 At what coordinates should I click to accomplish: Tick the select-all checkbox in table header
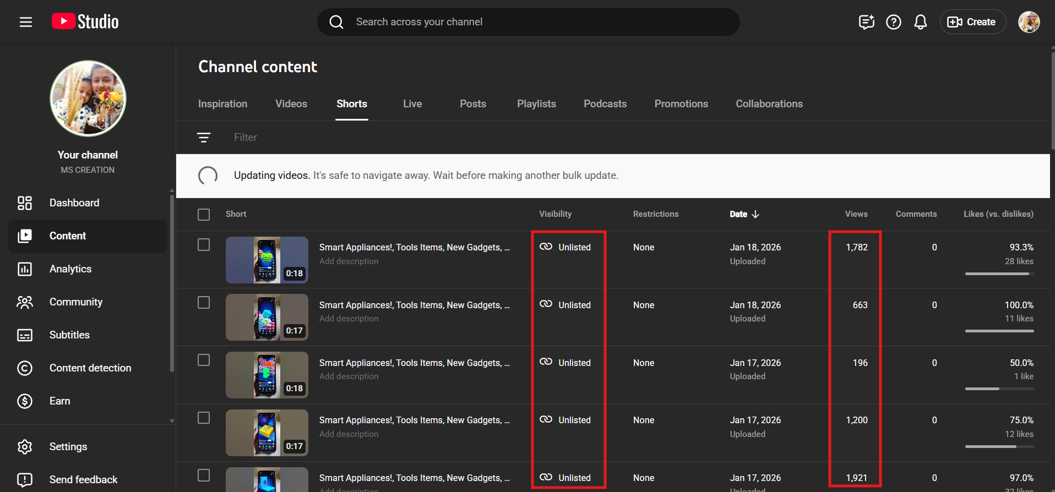tap(204, 215)
